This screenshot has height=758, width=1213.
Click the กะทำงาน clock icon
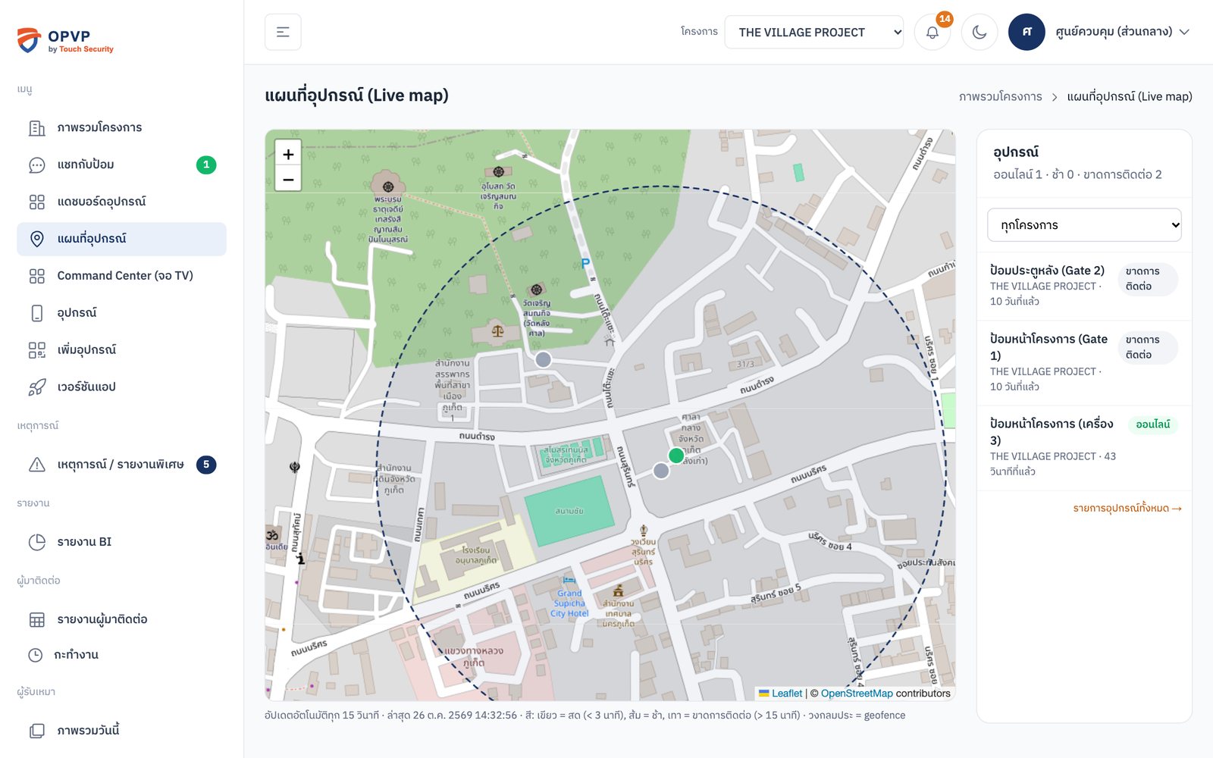[x=36, y=655]
